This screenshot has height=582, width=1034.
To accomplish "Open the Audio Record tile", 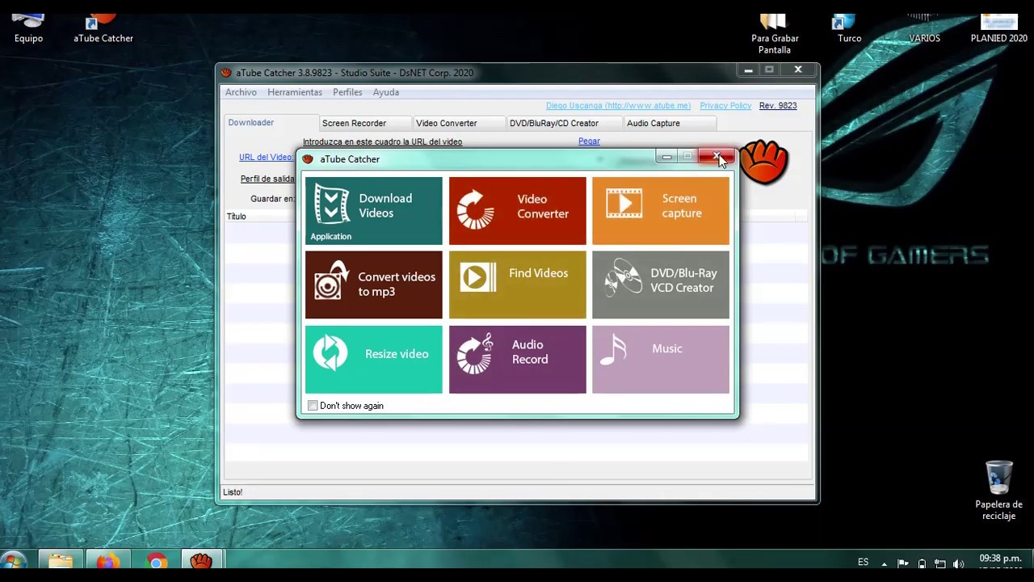I will tap(517, 359).
